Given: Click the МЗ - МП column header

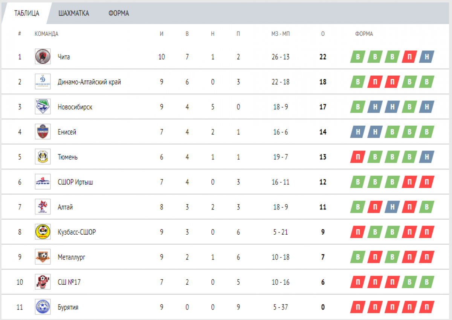Looking at the screenshot, I should point(281,34).
